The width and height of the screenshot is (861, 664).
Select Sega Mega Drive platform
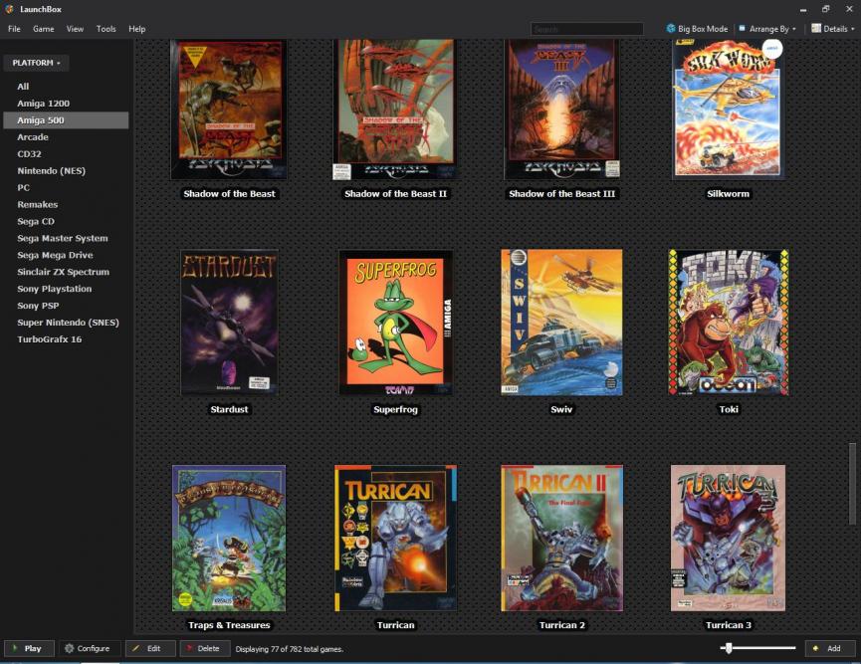click(55, 255)
